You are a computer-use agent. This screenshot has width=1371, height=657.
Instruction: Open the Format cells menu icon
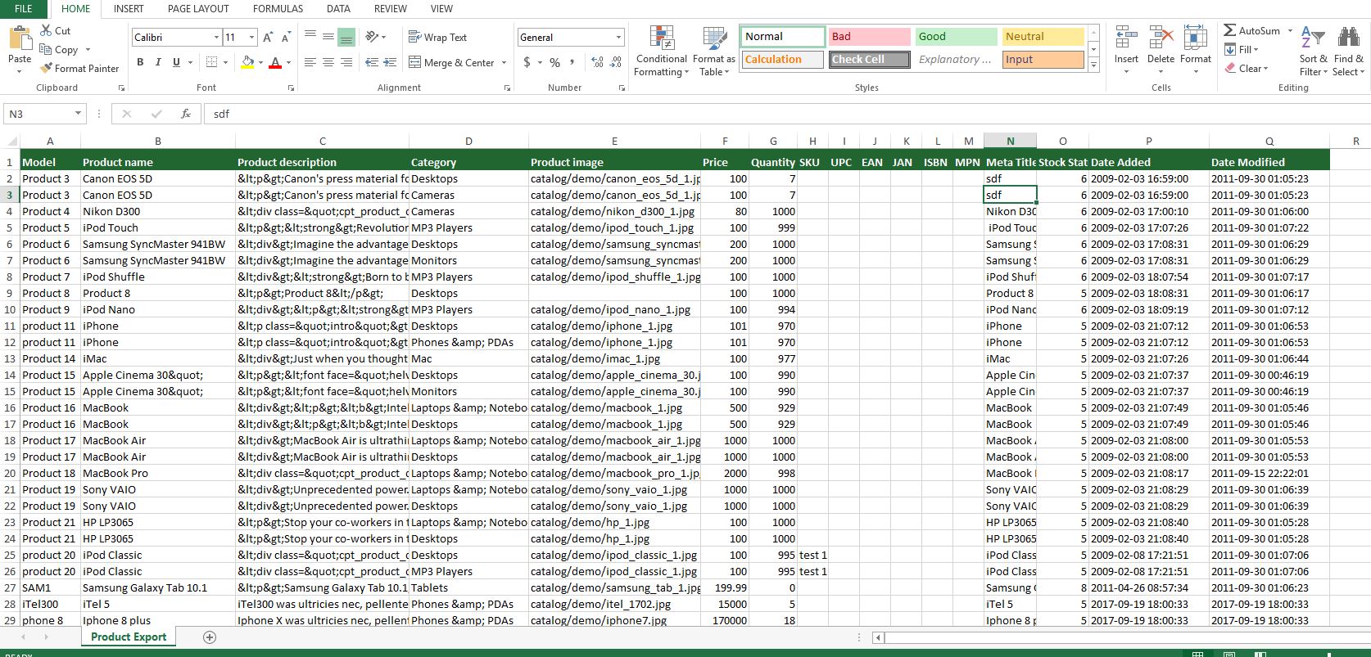tap(1195, 38)
